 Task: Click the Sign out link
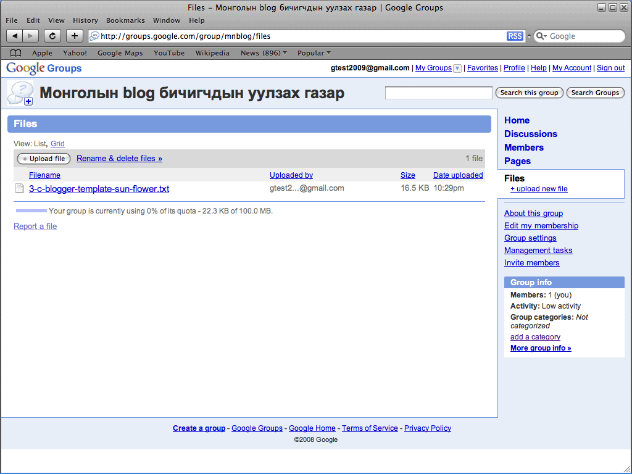click(610, 68)
